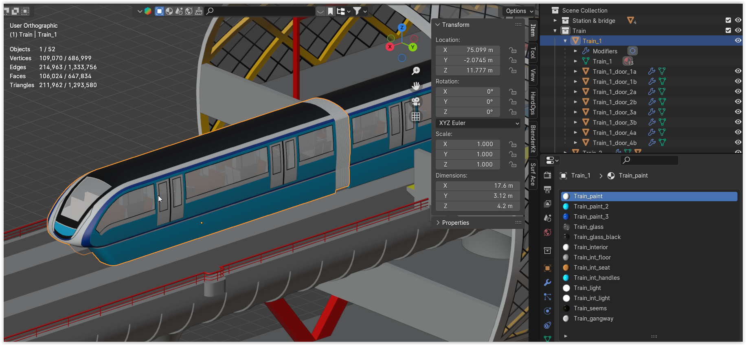Collapse the Train collection in outliner
Viewport: 746px width, 345px height.
tap(555, 31)
